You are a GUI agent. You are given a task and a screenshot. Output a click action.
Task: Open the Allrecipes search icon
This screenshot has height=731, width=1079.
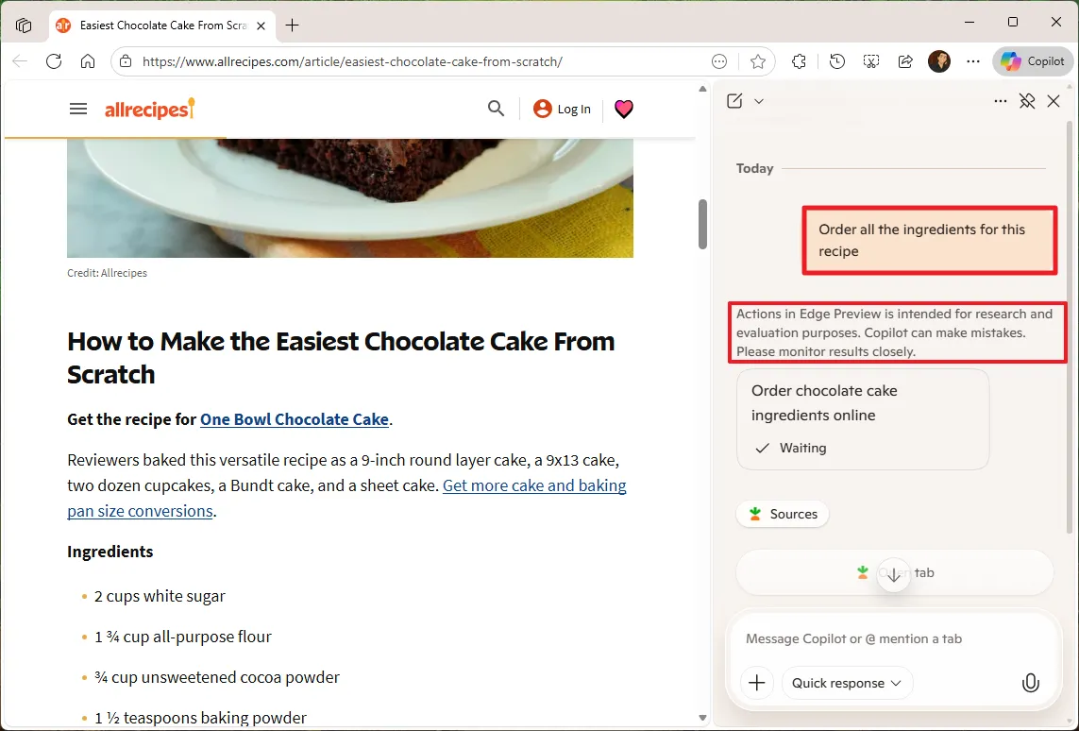pos(496,109)
